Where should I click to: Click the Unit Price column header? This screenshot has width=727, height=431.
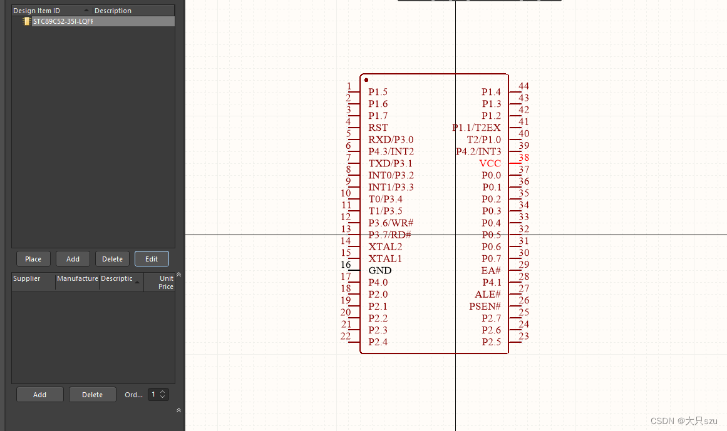160,282
